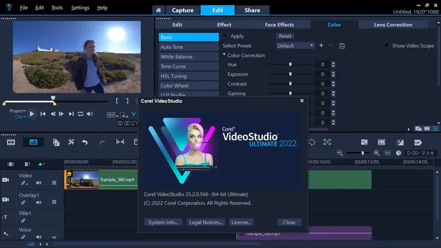Enable the Apply checkbox
Viewport: 441px width, 248px height.
point(225,36)
